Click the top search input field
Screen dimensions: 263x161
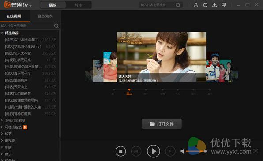click(x=157, y=5)
